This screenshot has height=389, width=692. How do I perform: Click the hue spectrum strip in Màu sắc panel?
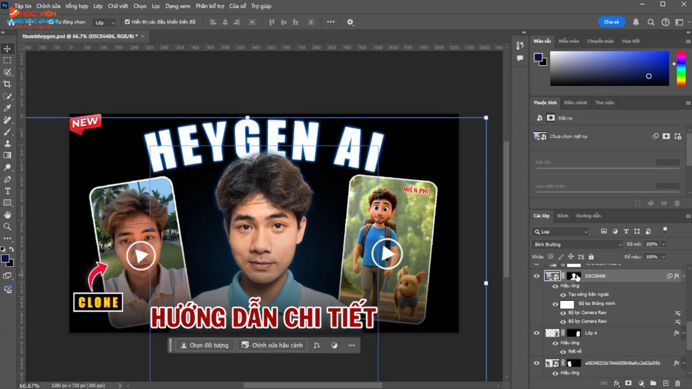pos(681,69)
